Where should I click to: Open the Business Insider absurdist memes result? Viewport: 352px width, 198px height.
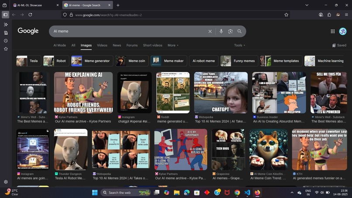(279, 122)
